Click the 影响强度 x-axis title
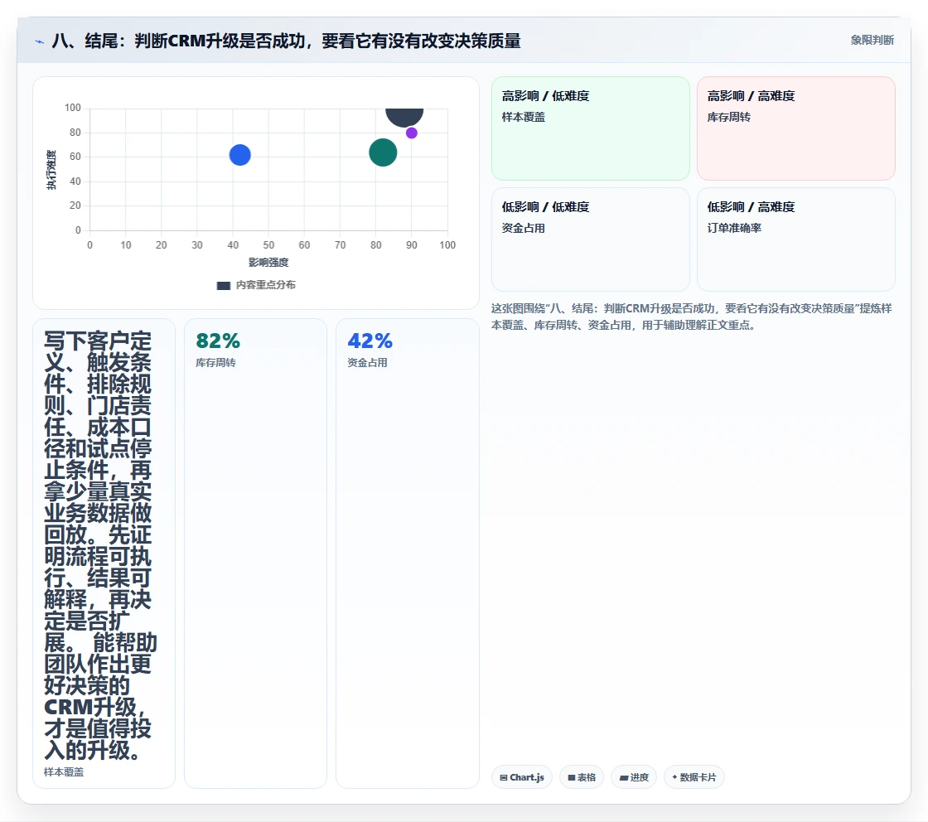Image resolution: width=928 pixels, height=822 pixels. (268, 262)
